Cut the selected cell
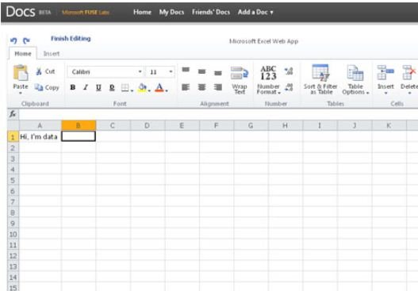The width and height of the screenshot is (418, 291). tap(45, 71)
